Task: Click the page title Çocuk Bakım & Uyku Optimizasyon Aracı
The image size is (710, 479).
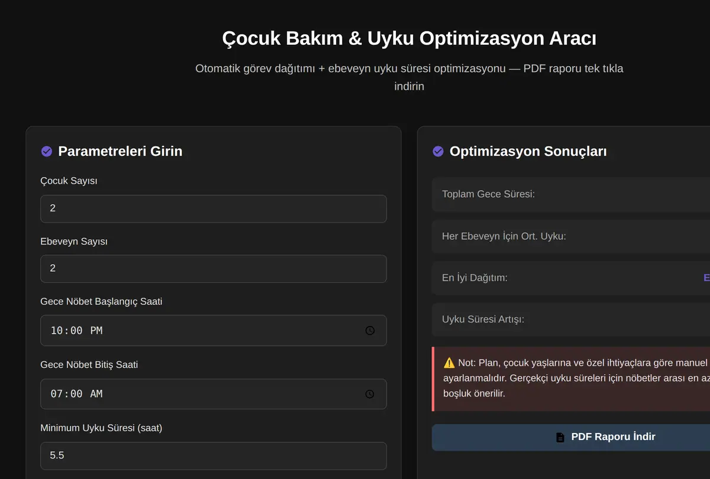Action: pyautogui.click(x=409, y=38)
